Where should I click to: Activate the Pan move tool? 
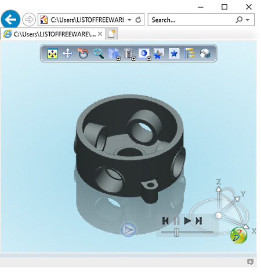pyautogui.click(x=68, y=53)
